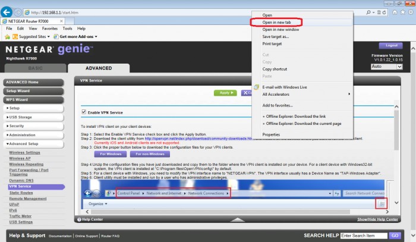Click the embedded explorer back arrow icon
416x242 pixels.
(x=88, y=193)
